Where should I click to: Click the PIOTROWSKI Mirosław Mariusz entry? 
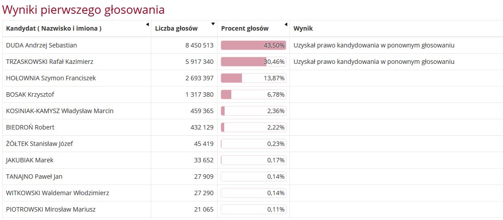(51, 209)
